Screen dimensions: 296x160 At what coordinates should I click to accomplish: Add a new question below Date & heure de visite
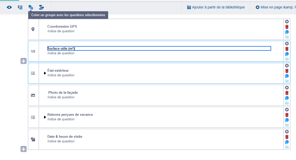(24, 149)
